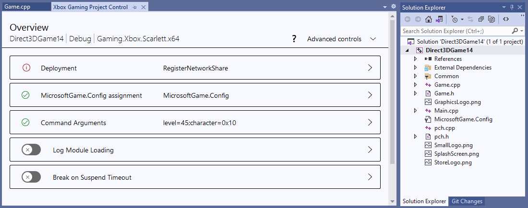Expand the pch.h tree arrow
528x208 pixels.
click(x=416, y=137)
